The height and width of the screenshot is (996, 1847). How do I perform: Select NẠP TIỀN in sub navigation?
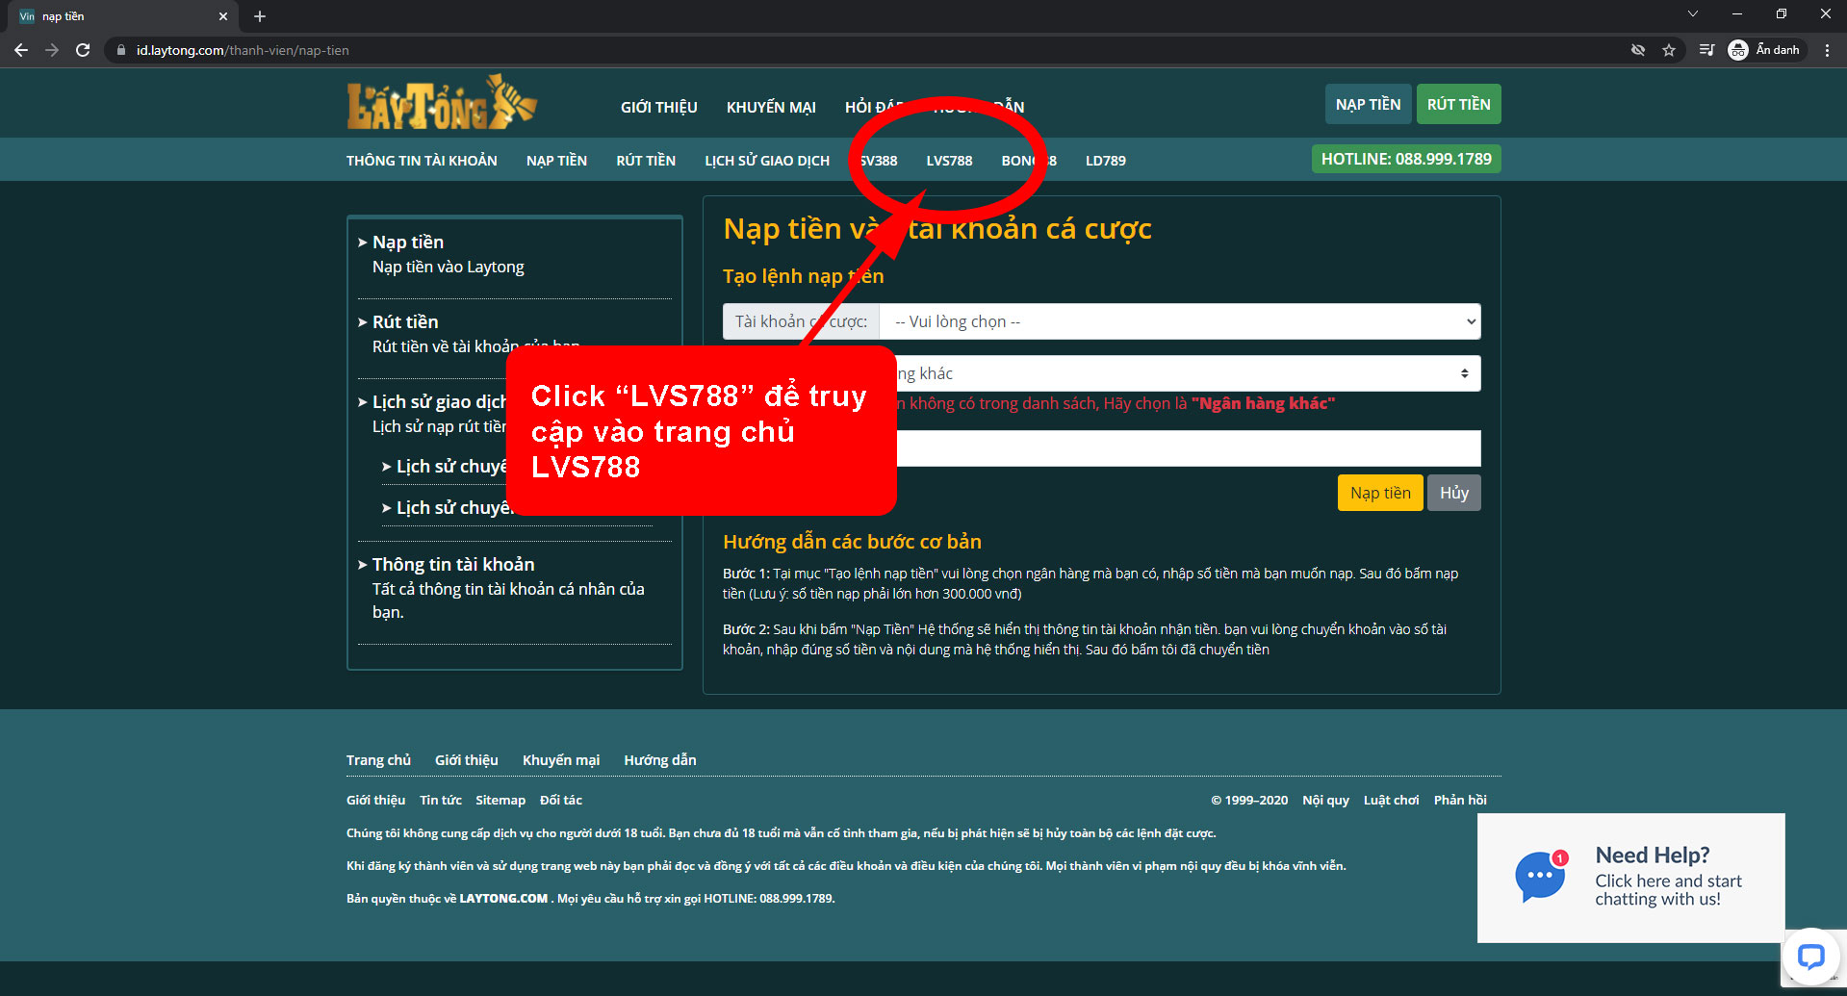pos(556,161)
